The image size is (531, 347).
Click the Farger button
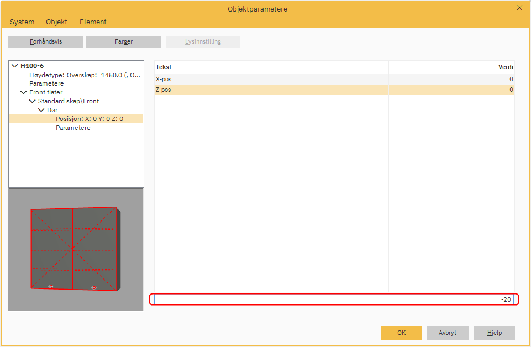tap(123, 42)
